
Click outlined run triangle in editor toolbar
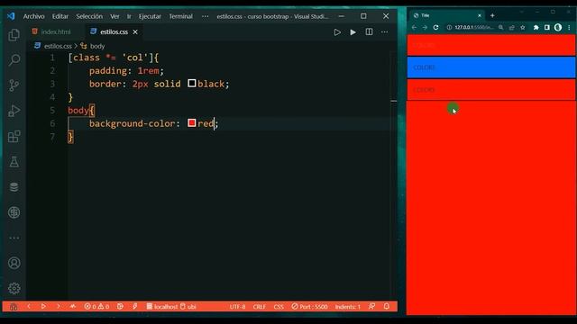[x=337, y=32]
